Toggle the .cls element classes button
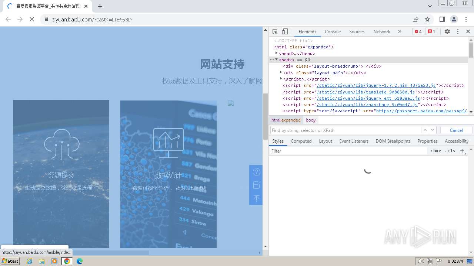Screen dimensions: 474x266 click(x=450, y=151)
